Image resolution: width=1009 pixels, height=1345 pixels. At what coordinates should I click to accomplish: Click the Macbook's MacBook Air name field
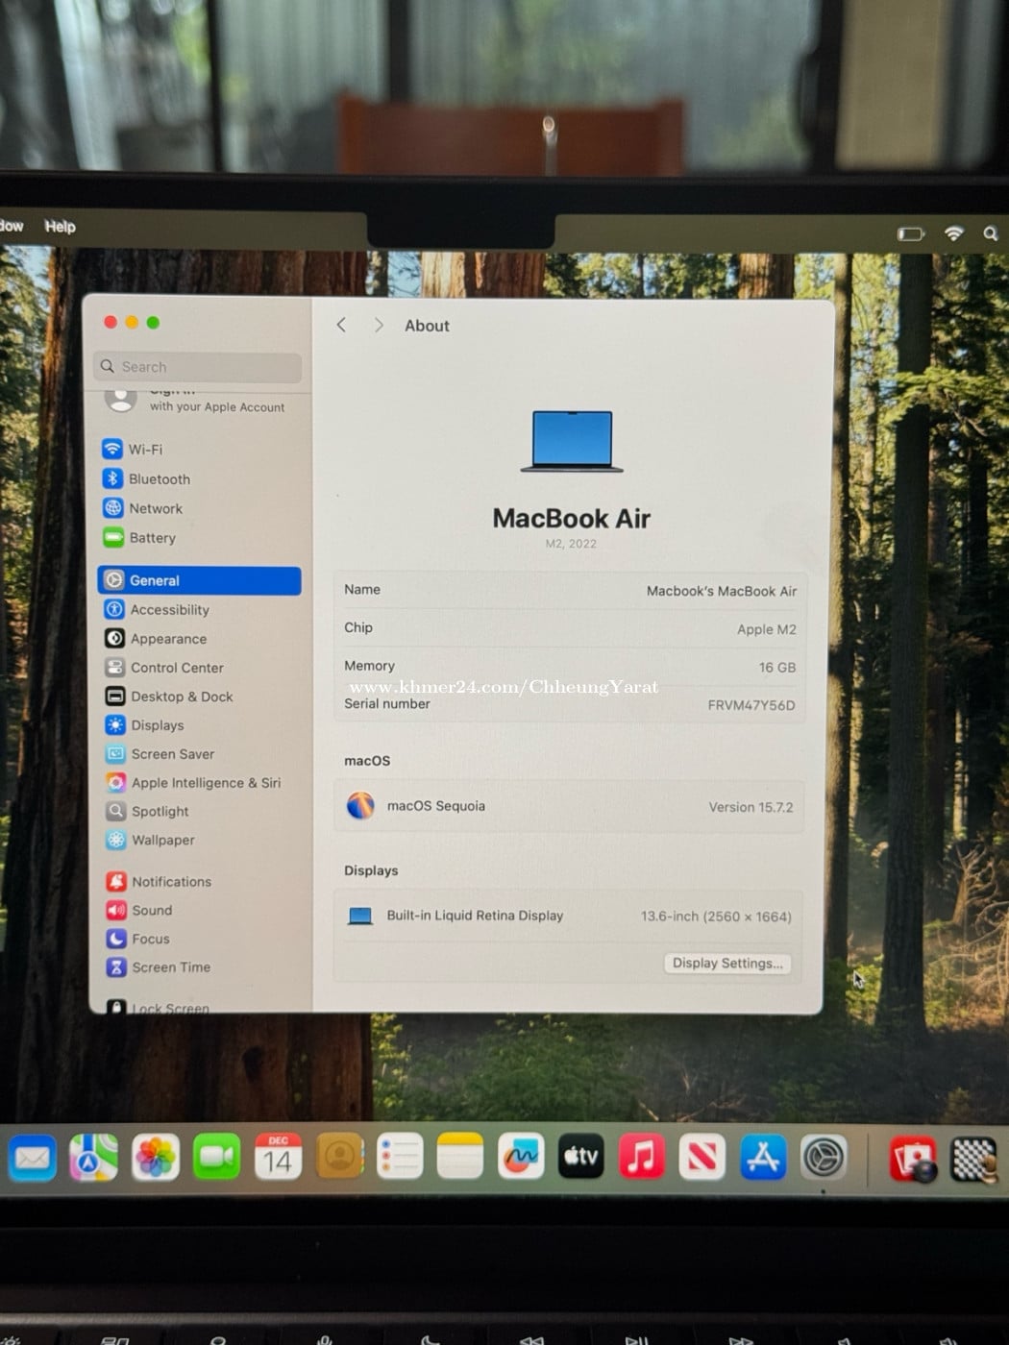721,591
